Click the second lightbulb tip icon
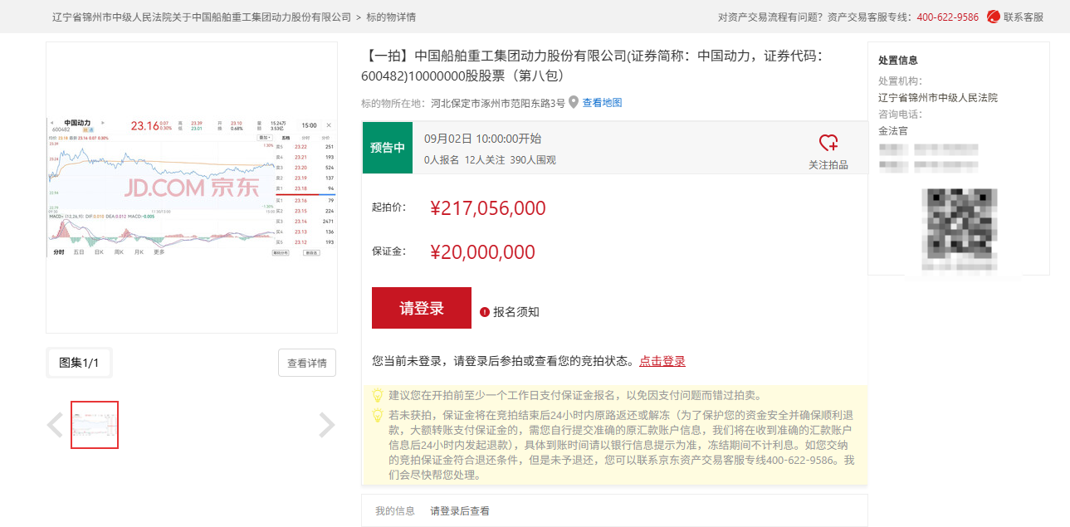The width and height of the screenshot is (1070, 527). (x=378, y=415)
